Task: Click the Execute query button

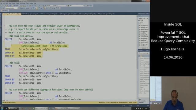Action: (22, 8)
